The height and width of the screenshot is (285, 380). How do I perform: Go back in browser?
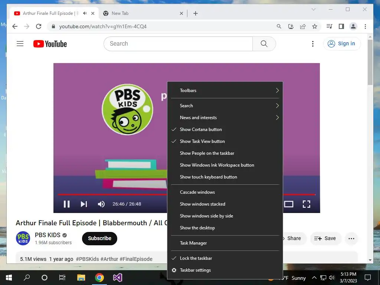click(15, 26)
